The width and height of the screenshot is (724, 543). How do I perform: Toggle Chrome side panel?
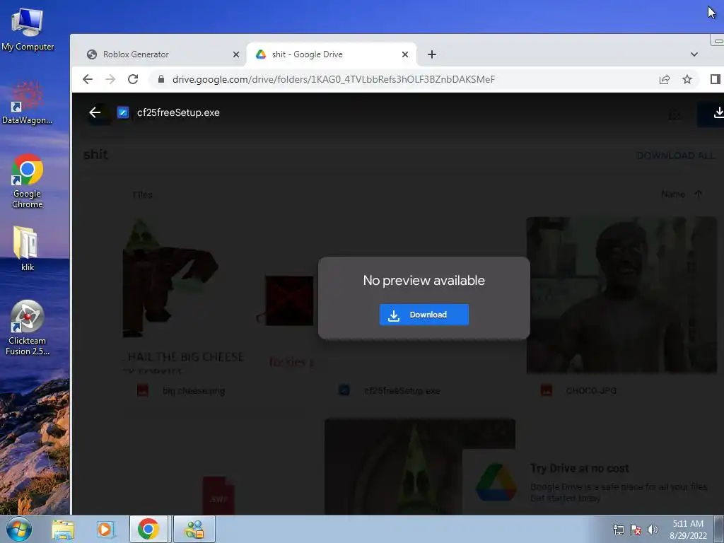click(x=716, y=79)
